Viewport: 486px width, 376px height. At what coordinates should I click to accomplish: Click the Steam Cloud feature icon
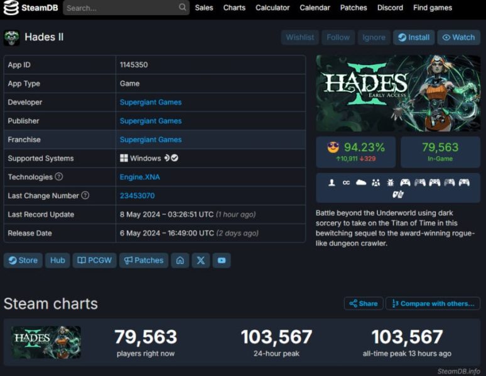point(360,182)
